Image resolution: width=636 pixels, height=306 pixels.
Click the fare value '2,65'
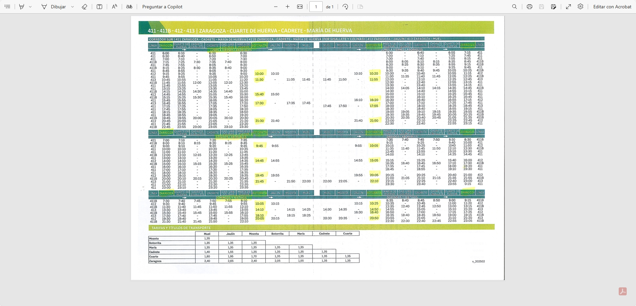[231, 261]
